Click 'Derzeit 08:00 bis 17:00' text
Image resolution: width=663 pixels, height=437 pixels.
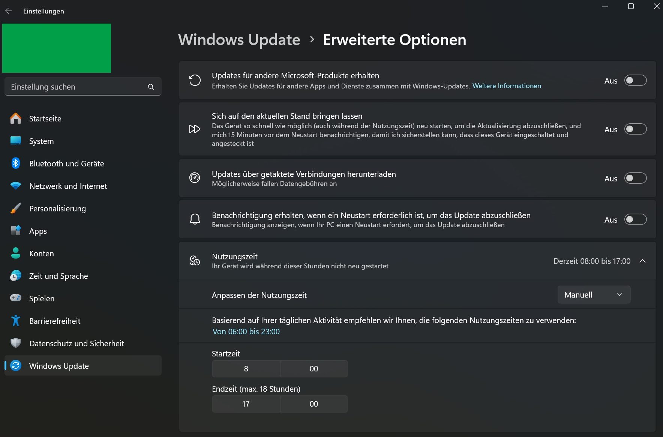pyautogui.click(x=592, y=261)
